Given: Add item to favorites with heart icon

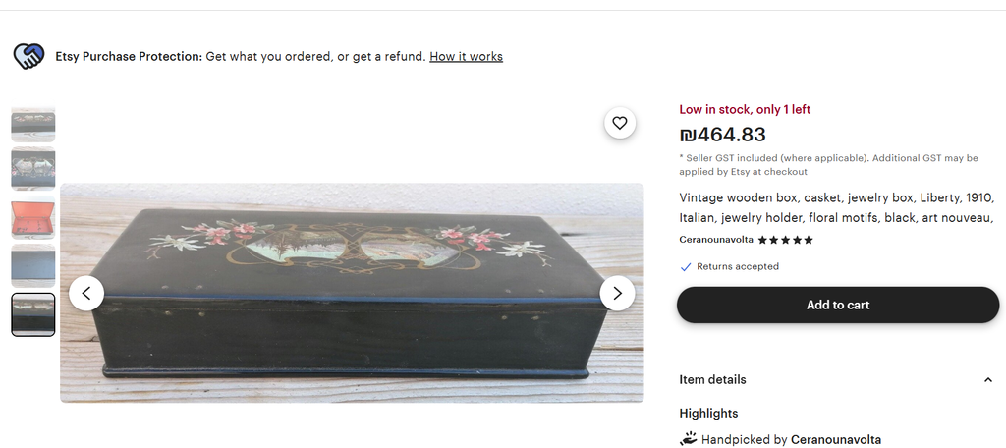Looking at the screenshot, I should (x=619, y=123).
